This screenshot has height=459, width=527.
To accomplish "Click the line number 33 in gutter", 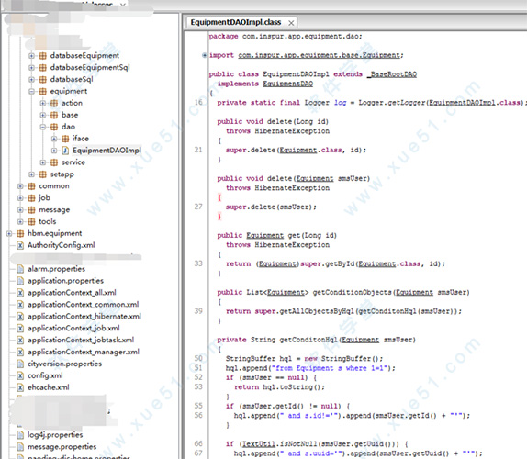I will [x=198, y=263].
